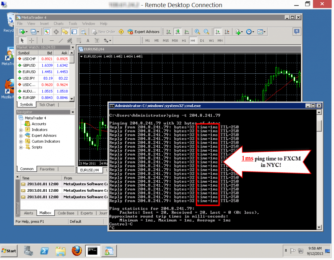The image size is (334, 260).
Task: Zoom out the chart
Action: (x=206, y=32)
